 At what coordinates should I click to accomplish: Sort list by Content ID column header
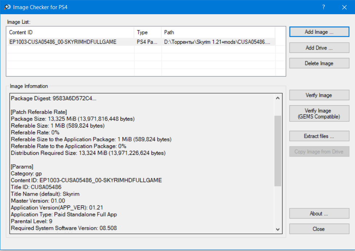70,32
